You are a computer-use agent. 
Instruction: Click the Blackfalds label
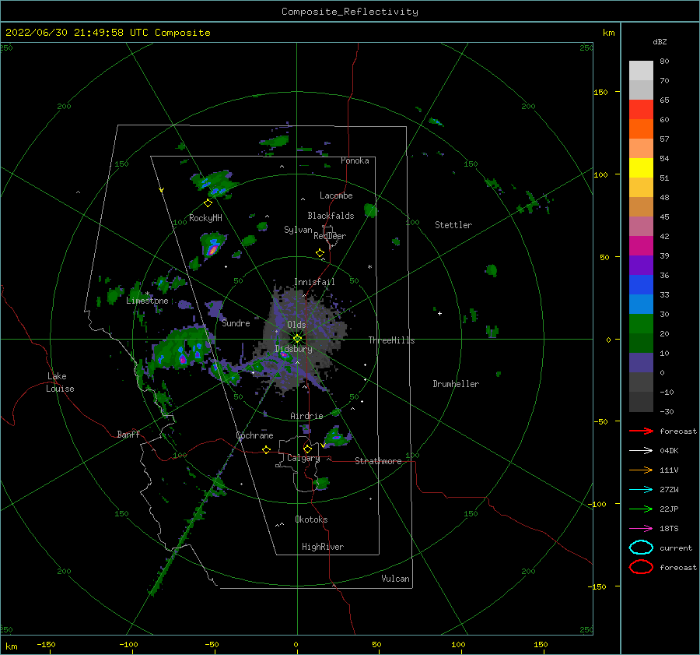(331, 216)
